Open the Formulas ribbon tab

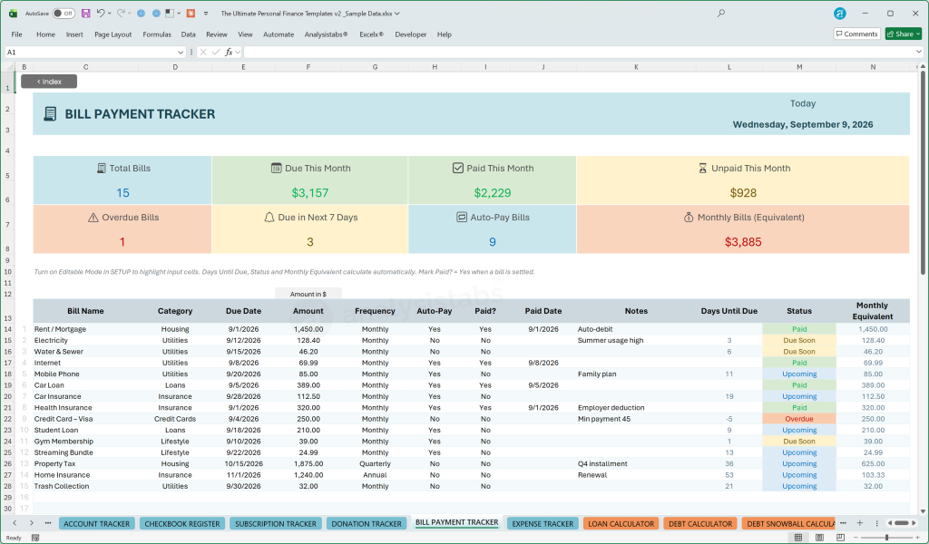pos(157,34)
